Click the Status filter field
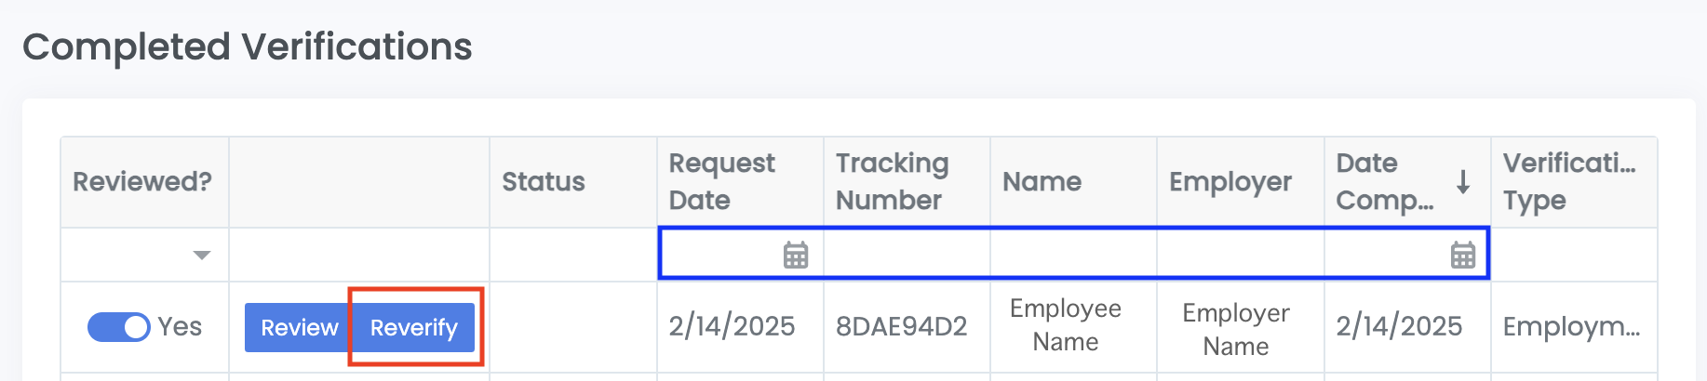Screen dimensions: 1707x381 click(573, 255)
